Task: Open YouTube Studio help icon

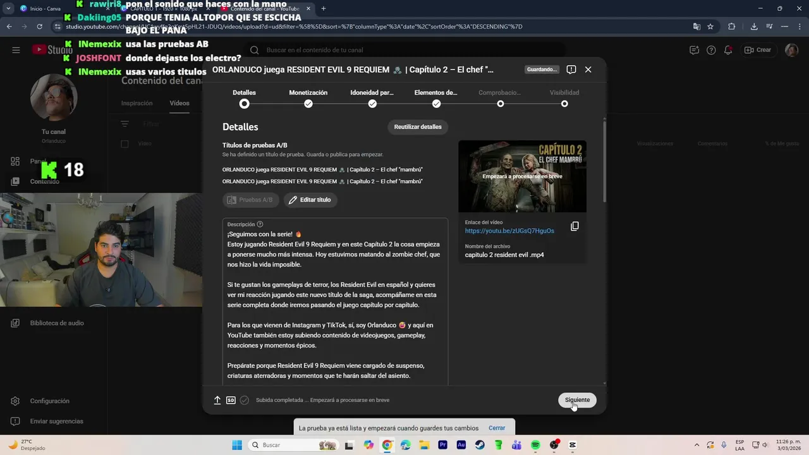Action: click(x=711, y=50)
